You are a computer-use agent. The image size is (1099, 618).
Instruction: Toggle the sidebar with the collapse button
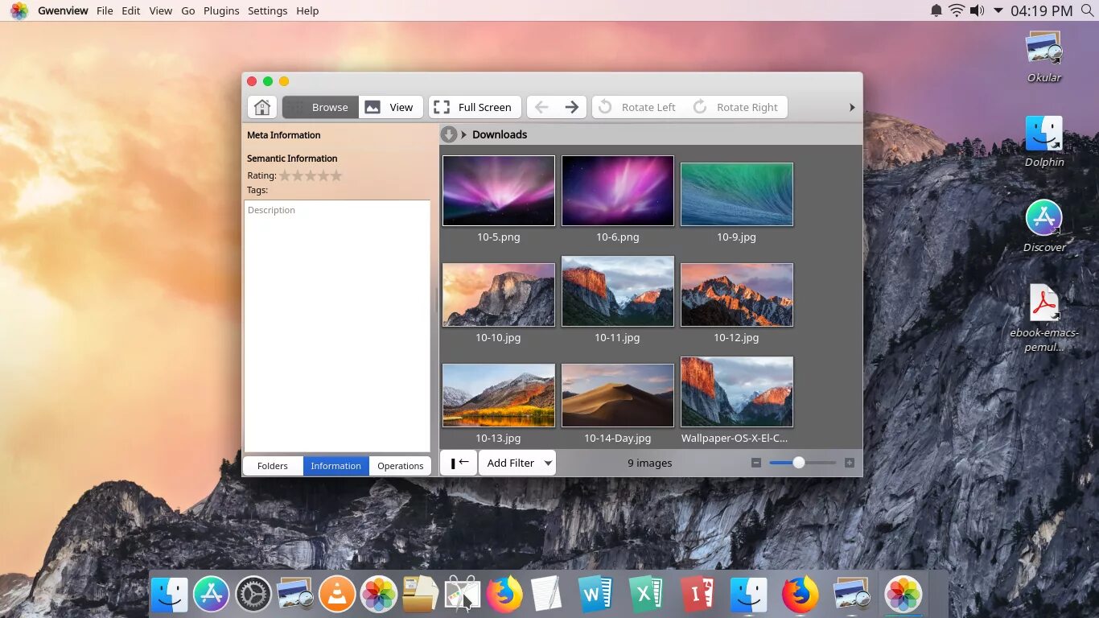pos(459,463)
